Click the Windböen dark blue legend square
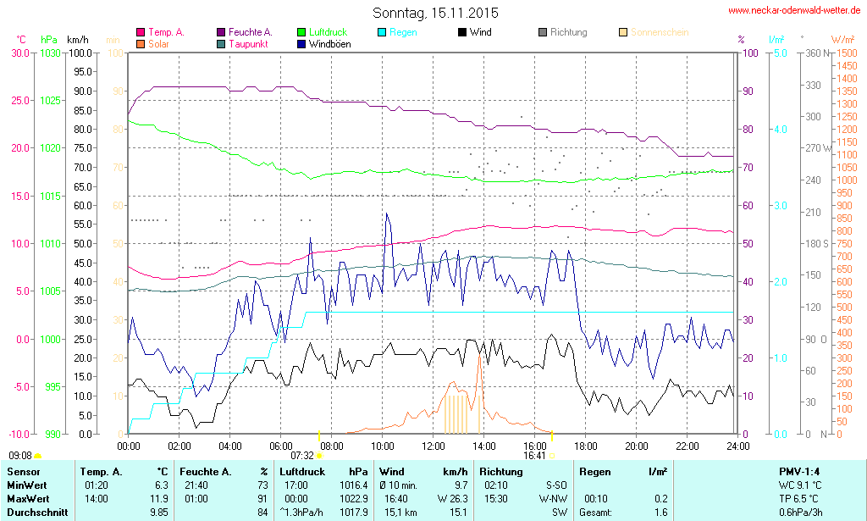Viewport: 867px width, 521px height. [x=301, y=43]
